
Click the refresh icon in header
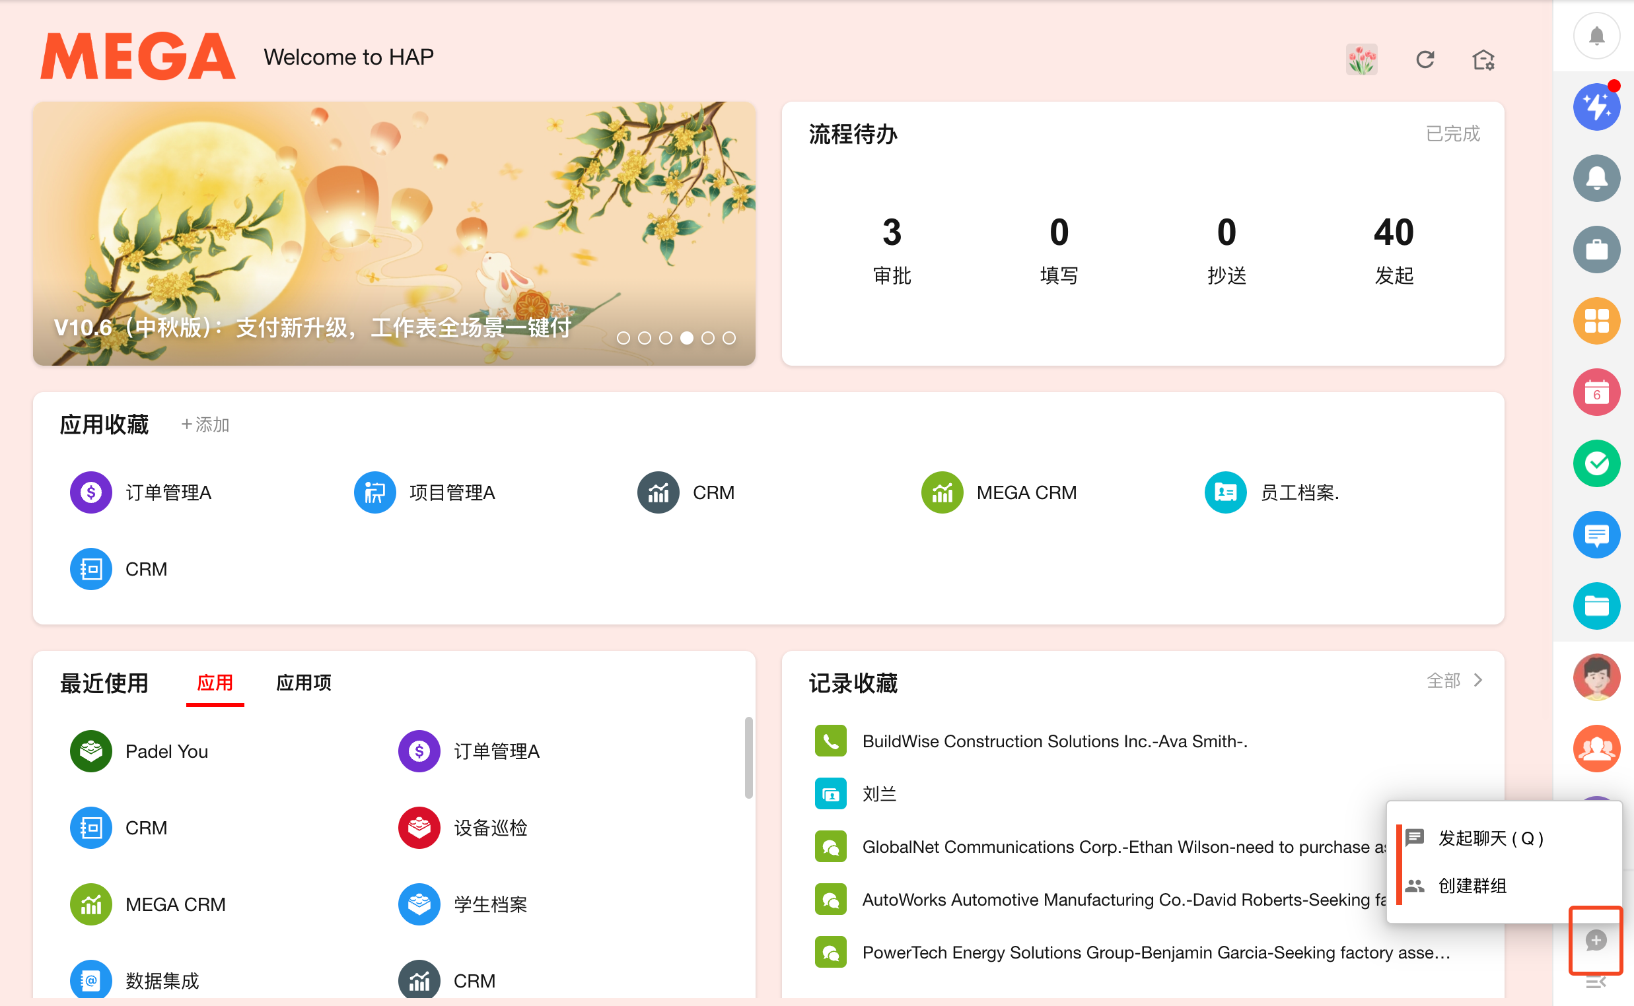click(x=1425, y=60)
